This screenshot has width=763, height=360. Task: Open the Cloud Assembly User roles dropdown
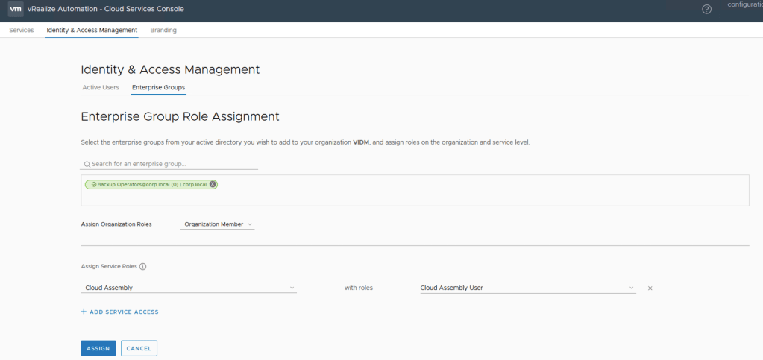click(x=527, y=288)
